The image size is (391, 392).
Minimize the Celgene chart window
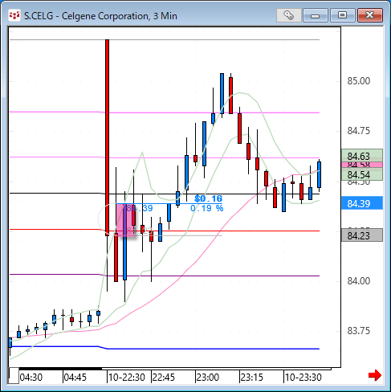(316, 15)
